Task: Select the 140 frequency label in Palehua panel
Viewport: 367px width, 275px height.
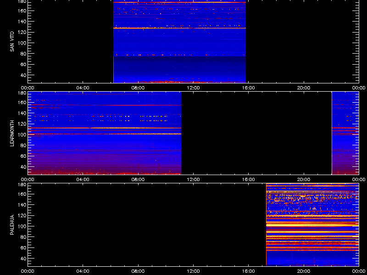Action: tap(22, 205)
